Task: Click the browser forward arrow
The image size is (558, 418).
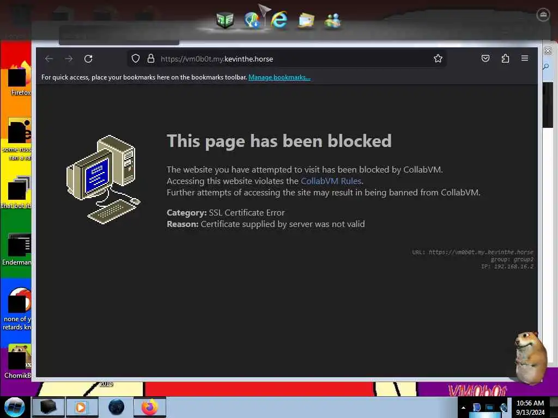Action: 69,59
